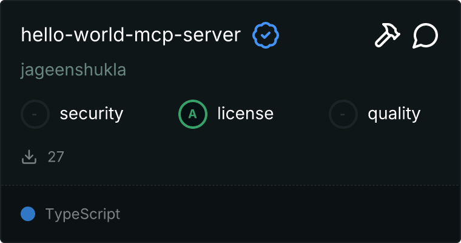
Task: Open the tools hammer icon
Action: click(387, 36)
